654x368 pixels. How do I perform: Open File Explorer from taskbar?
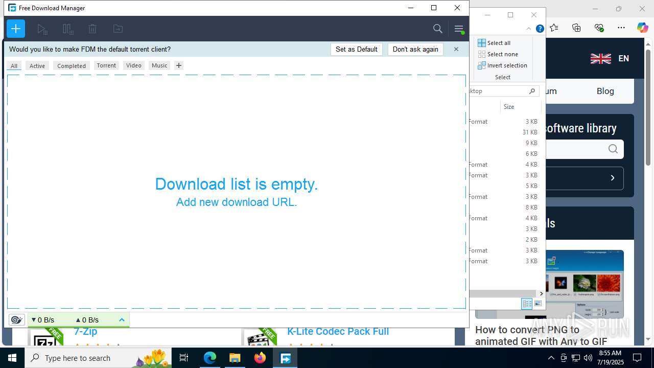coord(235,358)
